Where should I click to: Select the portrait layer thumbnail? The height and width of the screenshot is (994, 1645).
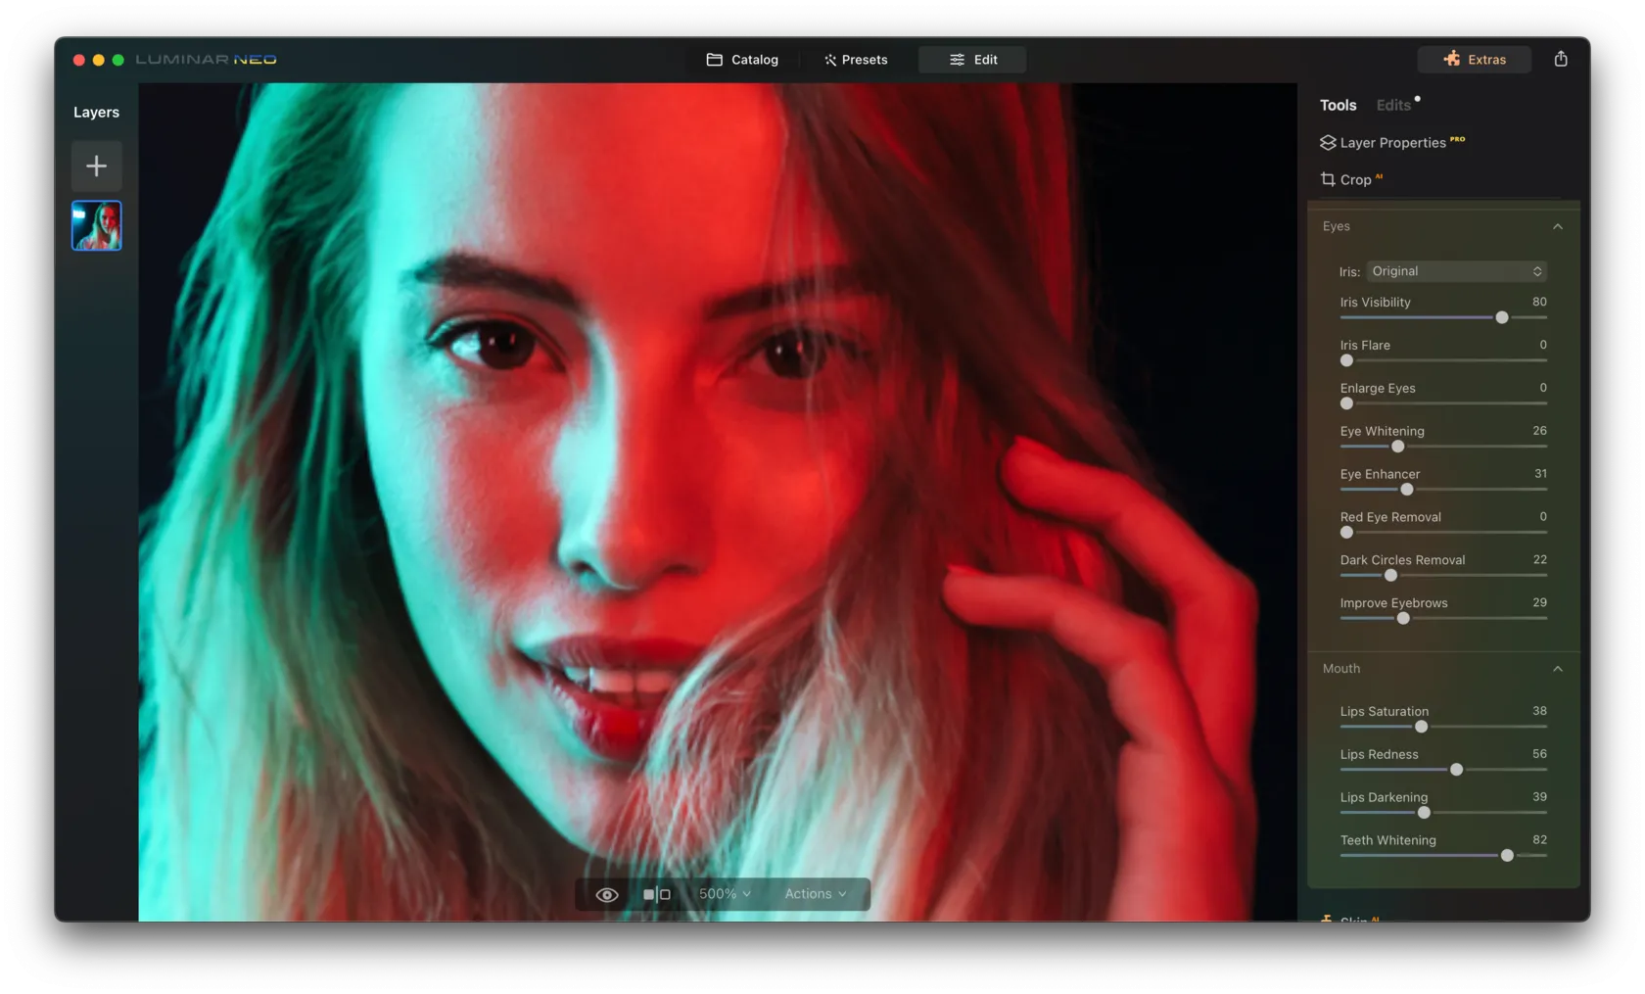click(96, 226)
